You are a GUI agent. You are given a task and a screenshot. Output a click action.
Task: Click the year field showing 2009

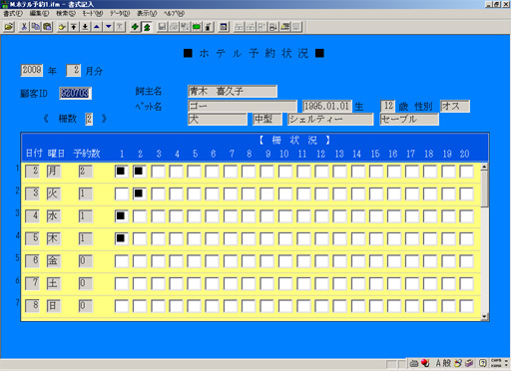pos(32,70)
